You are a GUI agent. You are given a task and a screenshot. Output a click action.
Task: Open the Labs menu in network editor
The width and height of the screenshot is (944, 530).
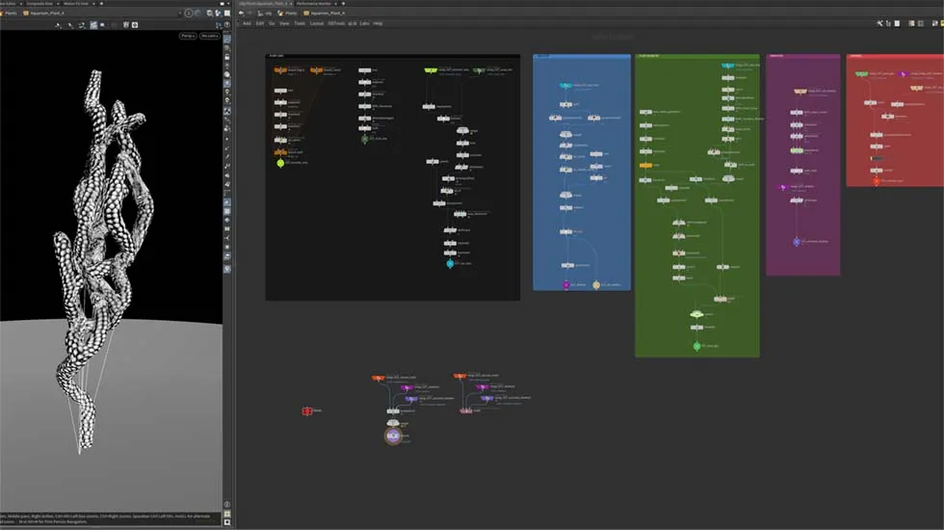coord(364,23)
